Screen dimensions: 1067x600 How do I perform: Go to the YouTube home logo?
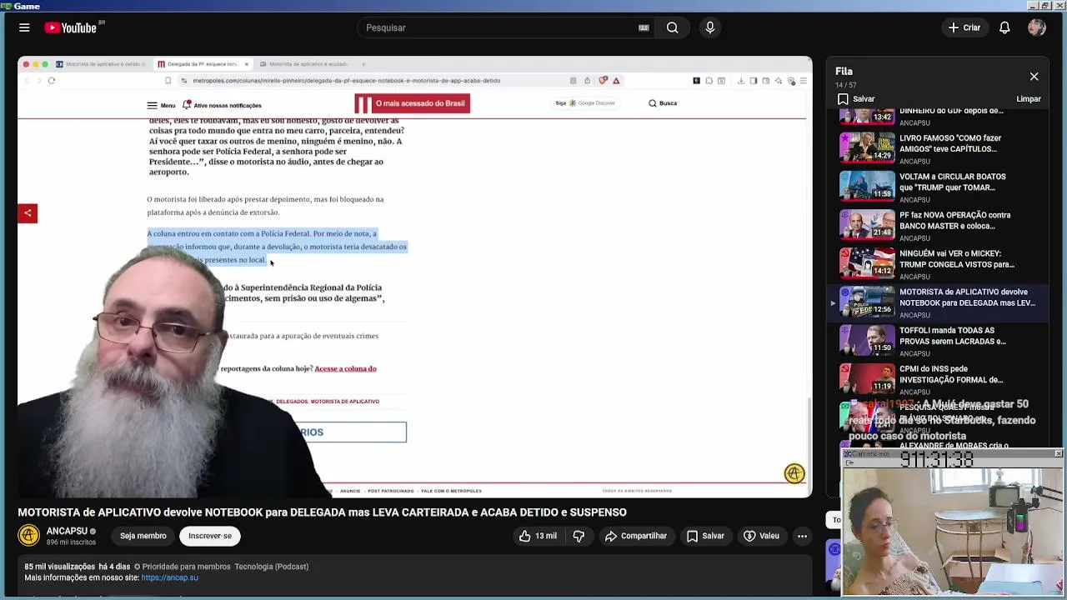tap(73, 27)
